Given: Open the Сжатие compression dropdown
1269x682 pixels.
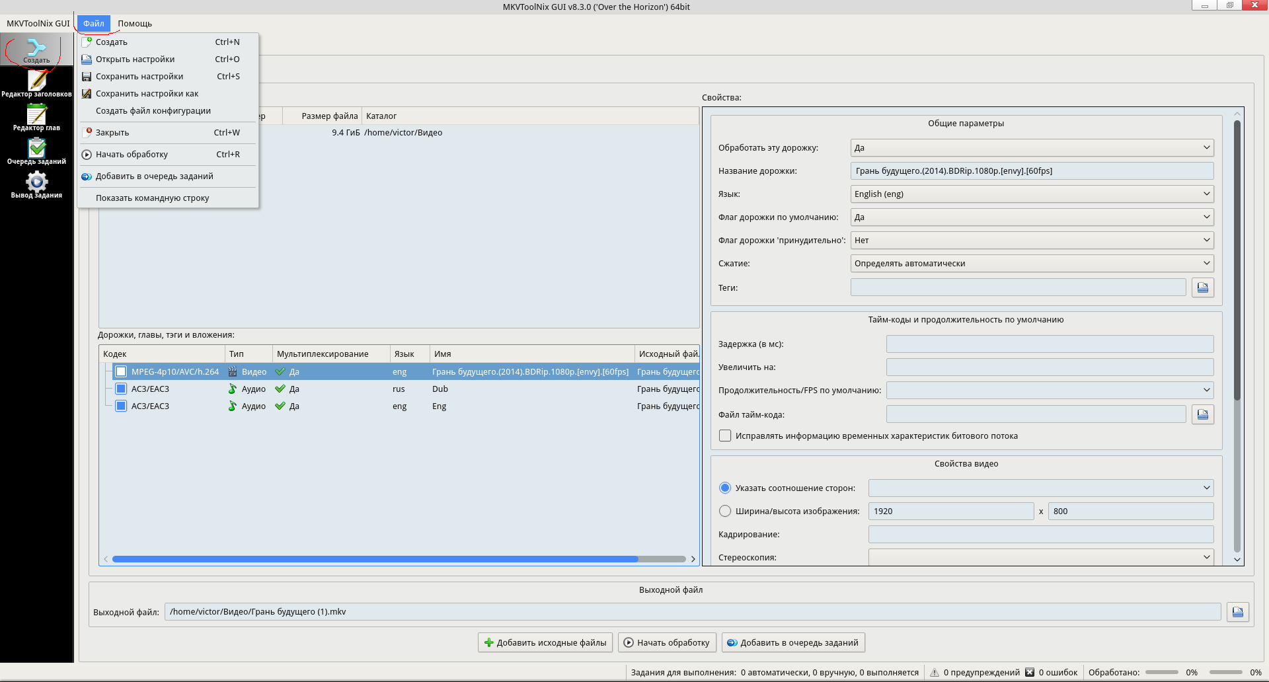Looking at the screenshot, I should click(x=1031, y=264).
